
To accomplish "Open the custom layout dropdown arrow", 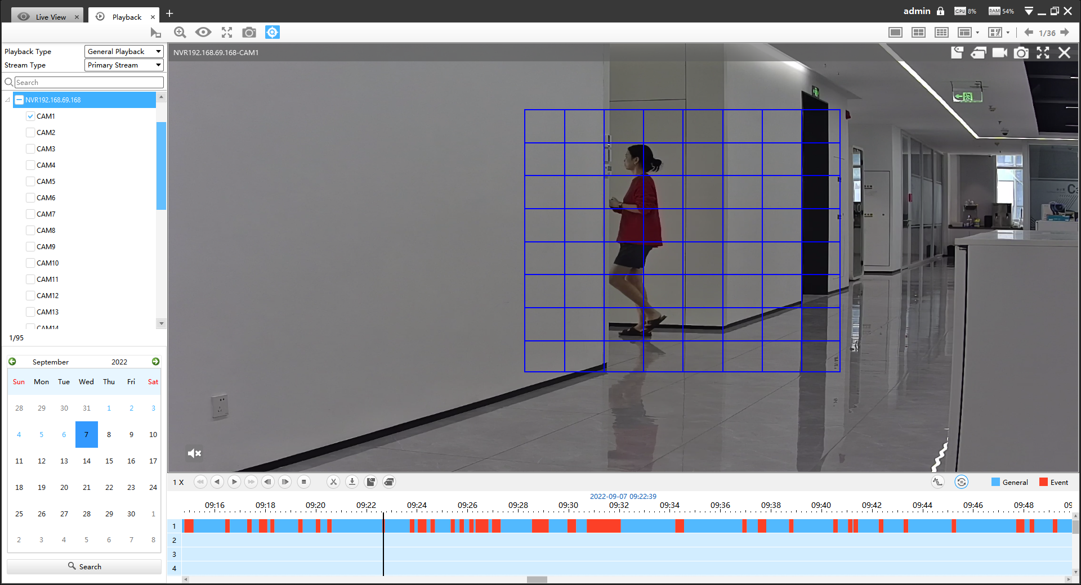I will point(977,33).
